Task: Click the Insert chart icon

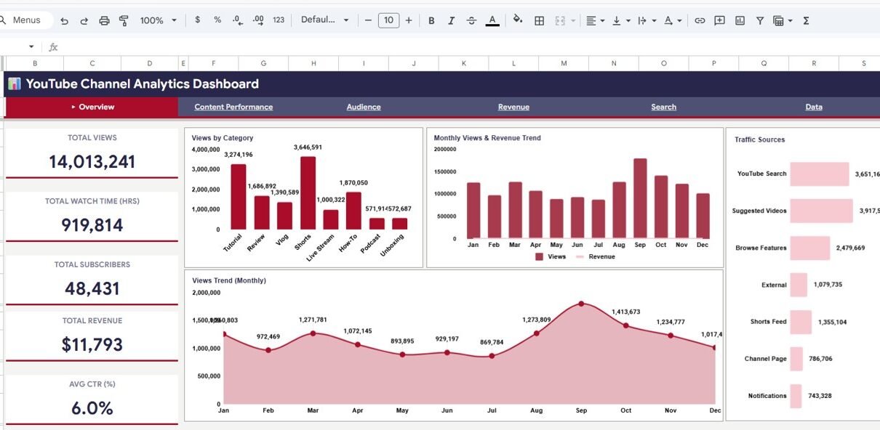Action: 740,20
